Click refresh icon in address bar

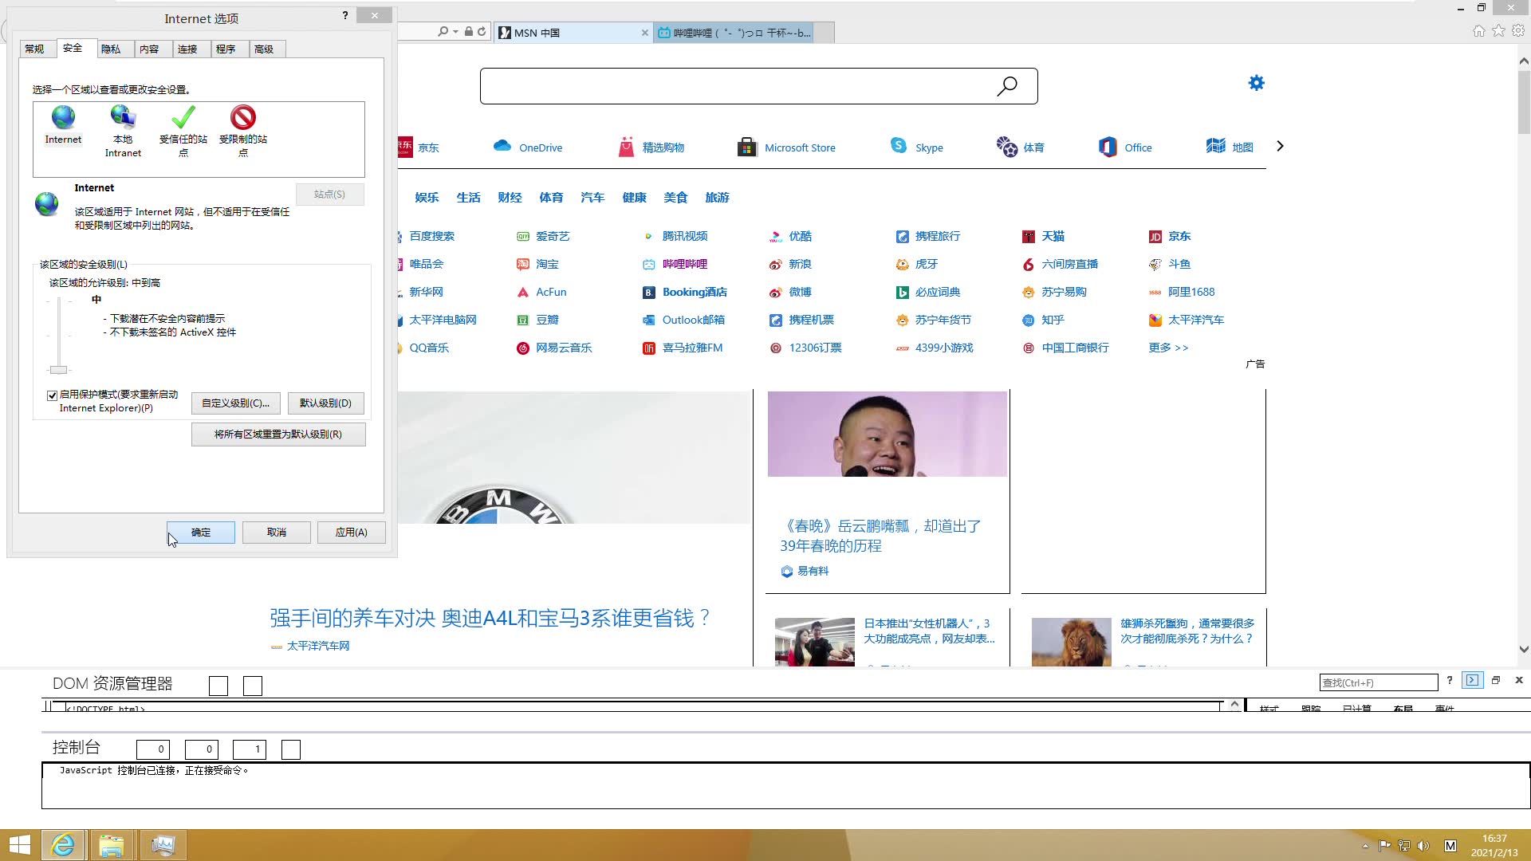[x=482, y=32]
